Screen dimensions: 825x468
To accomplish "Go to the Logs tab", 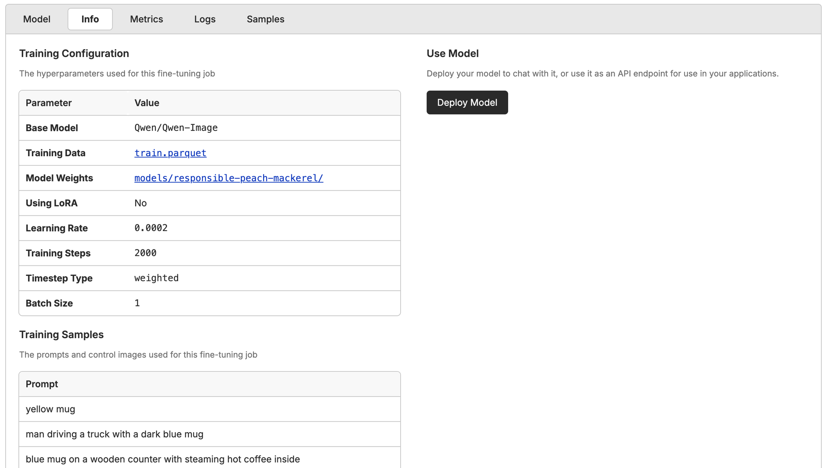I will click(205, 19).
